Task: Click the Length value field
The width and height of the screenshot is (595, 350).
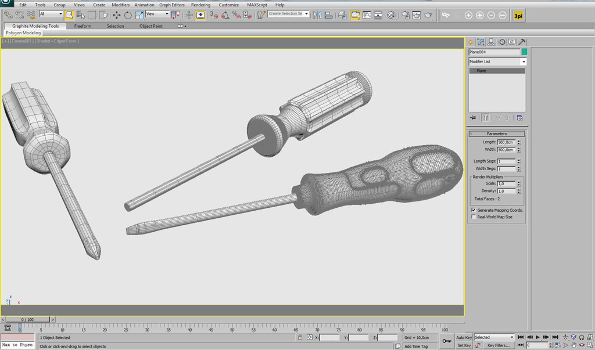Action: click(x=506, y=142)
